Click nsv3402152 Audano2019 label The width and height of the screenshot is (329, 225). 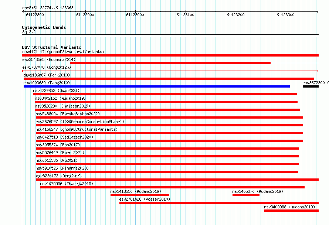pyautogui.click(x=60, y=98)
